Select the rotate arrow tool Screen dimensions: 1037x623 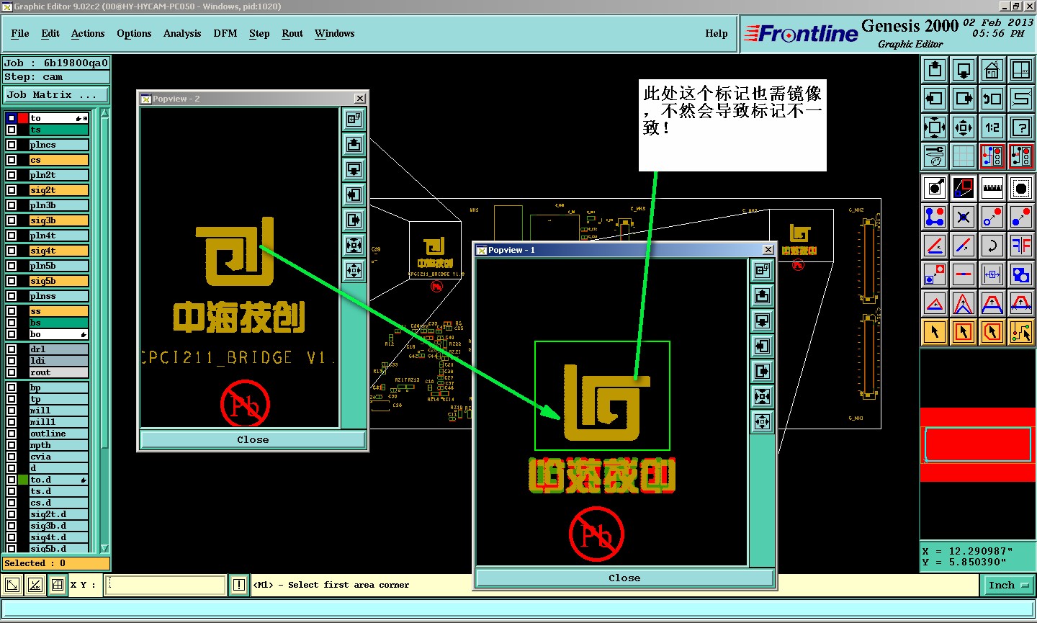pyautogui.click(x=992, y=246)
